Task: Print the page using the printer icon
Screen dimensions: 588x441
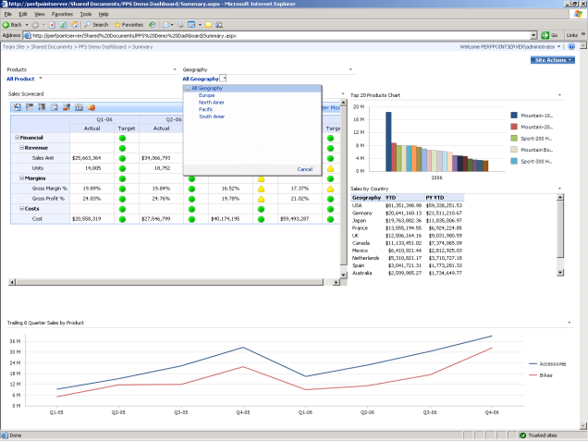Action: 180,25
